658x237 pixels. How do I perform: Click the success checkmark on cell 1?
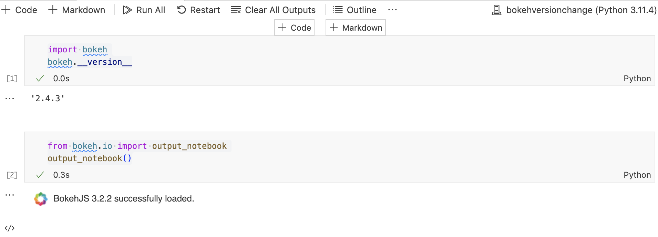pyautogui.click(x=40, y=78)
